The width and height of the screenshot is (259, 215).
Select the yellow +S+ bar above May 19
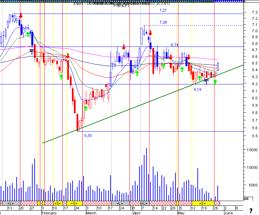click(203, 203)
